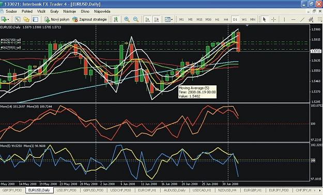323x195 pixels.
Task: Select the D1 daily timeframe
Action: pyautogui.click(x=235, y=19)
